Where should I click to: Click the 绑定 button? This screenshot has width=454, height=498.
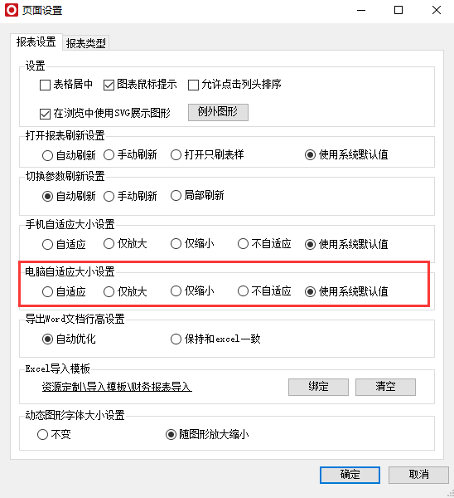point(318,387)
